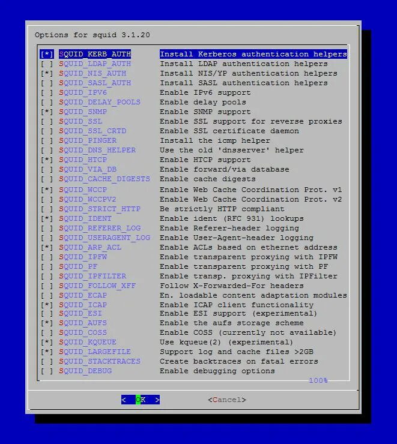Click 'Enable debugging options' description
The width and height of the screenshot is (397, 444).
[217, 371]
